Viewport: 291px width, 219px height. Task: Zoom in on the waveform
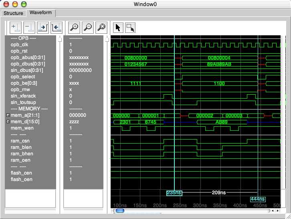coord(75,27)
